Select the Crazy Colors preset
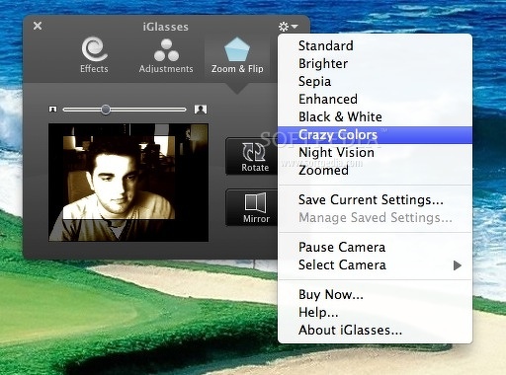Screen dimensions: 506x375 (x=375, y=135)
